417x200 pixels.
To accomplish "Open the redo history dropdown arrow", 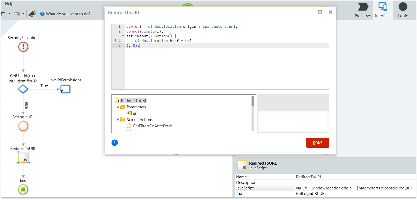I will pyautogui.click(x=24, y=13).
